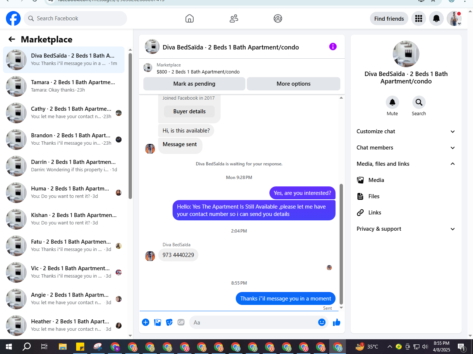The height and width of the screenshot is (354, 473).
Task: Click Mark as pending button
Action: [x=194, y=84]
